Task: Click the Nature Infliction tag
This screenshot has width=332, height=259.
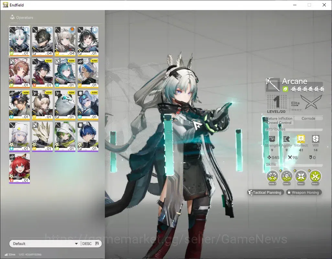Action: (279, 118)
